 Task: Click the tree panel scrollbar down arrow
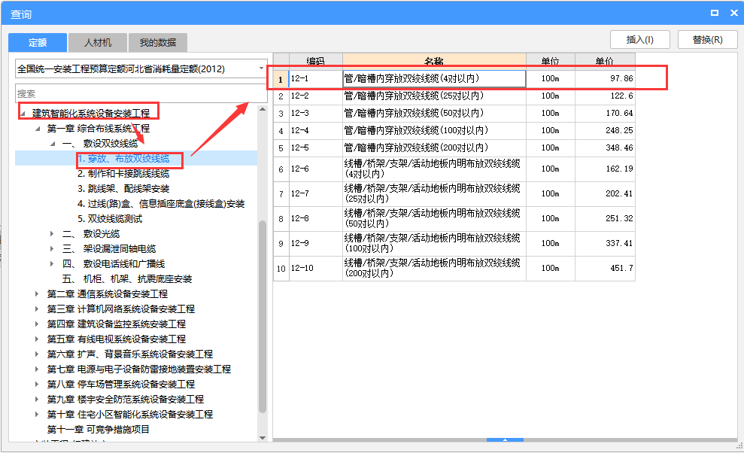[262, 439]
